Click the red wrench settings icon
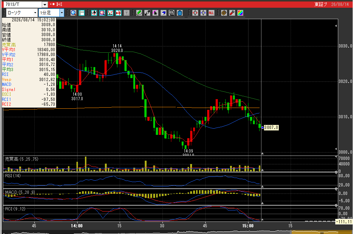The image size is (353, 234). click(x=232, y=13)
